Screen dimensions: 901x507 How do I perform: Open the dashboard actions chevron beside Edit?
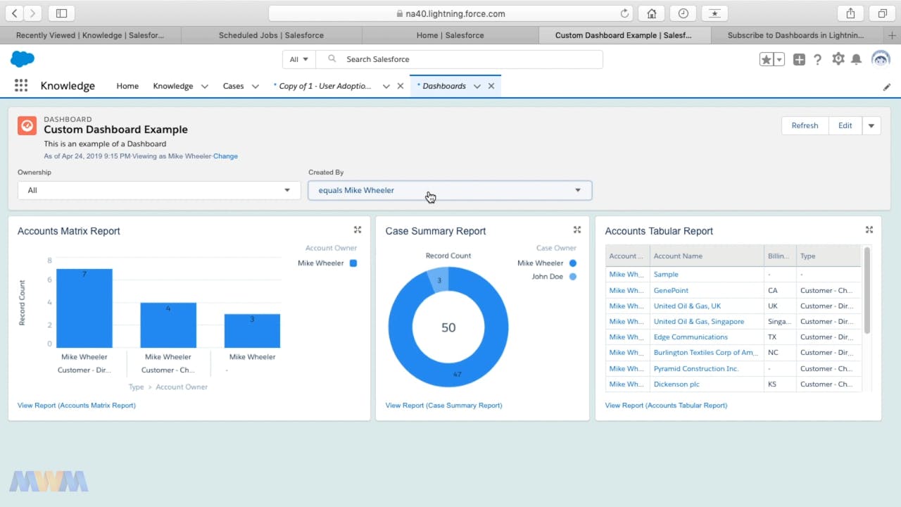pos(871,125)
